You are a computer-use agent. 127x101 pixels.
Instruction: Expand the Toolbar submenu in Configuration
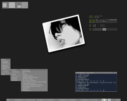[34, 74]
